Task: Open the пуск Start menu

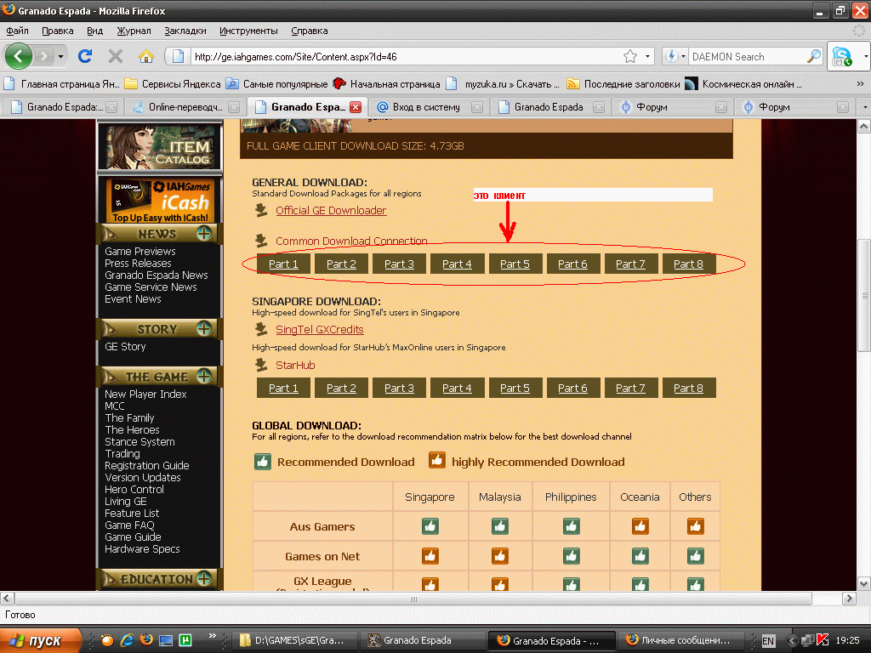Action: click(40, 640)
